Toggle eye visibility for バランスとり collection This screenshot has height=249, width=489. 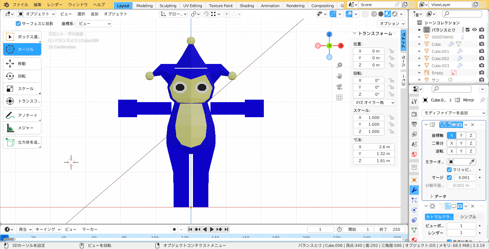[x=474, y=30]
